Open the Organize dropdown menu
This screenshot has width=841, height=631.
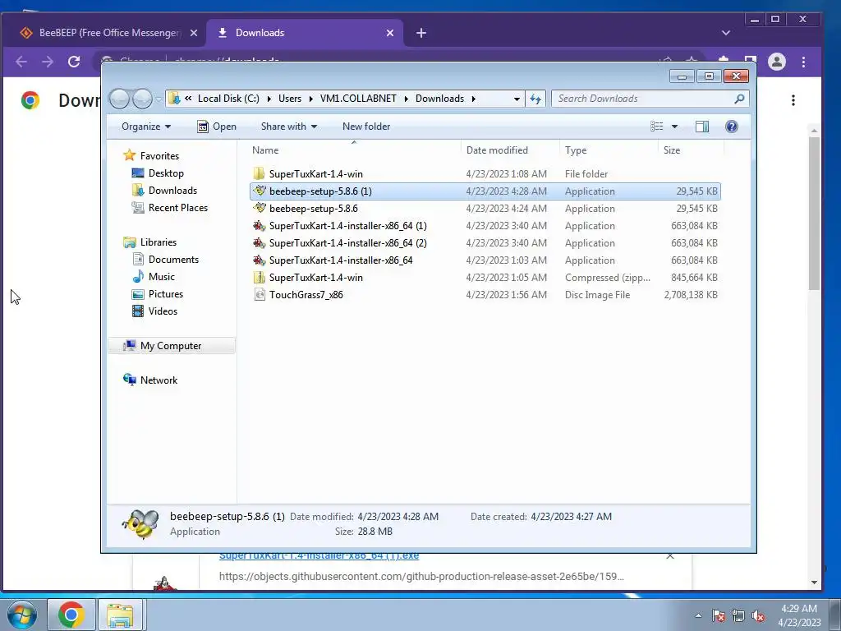(x=146, y=127)
